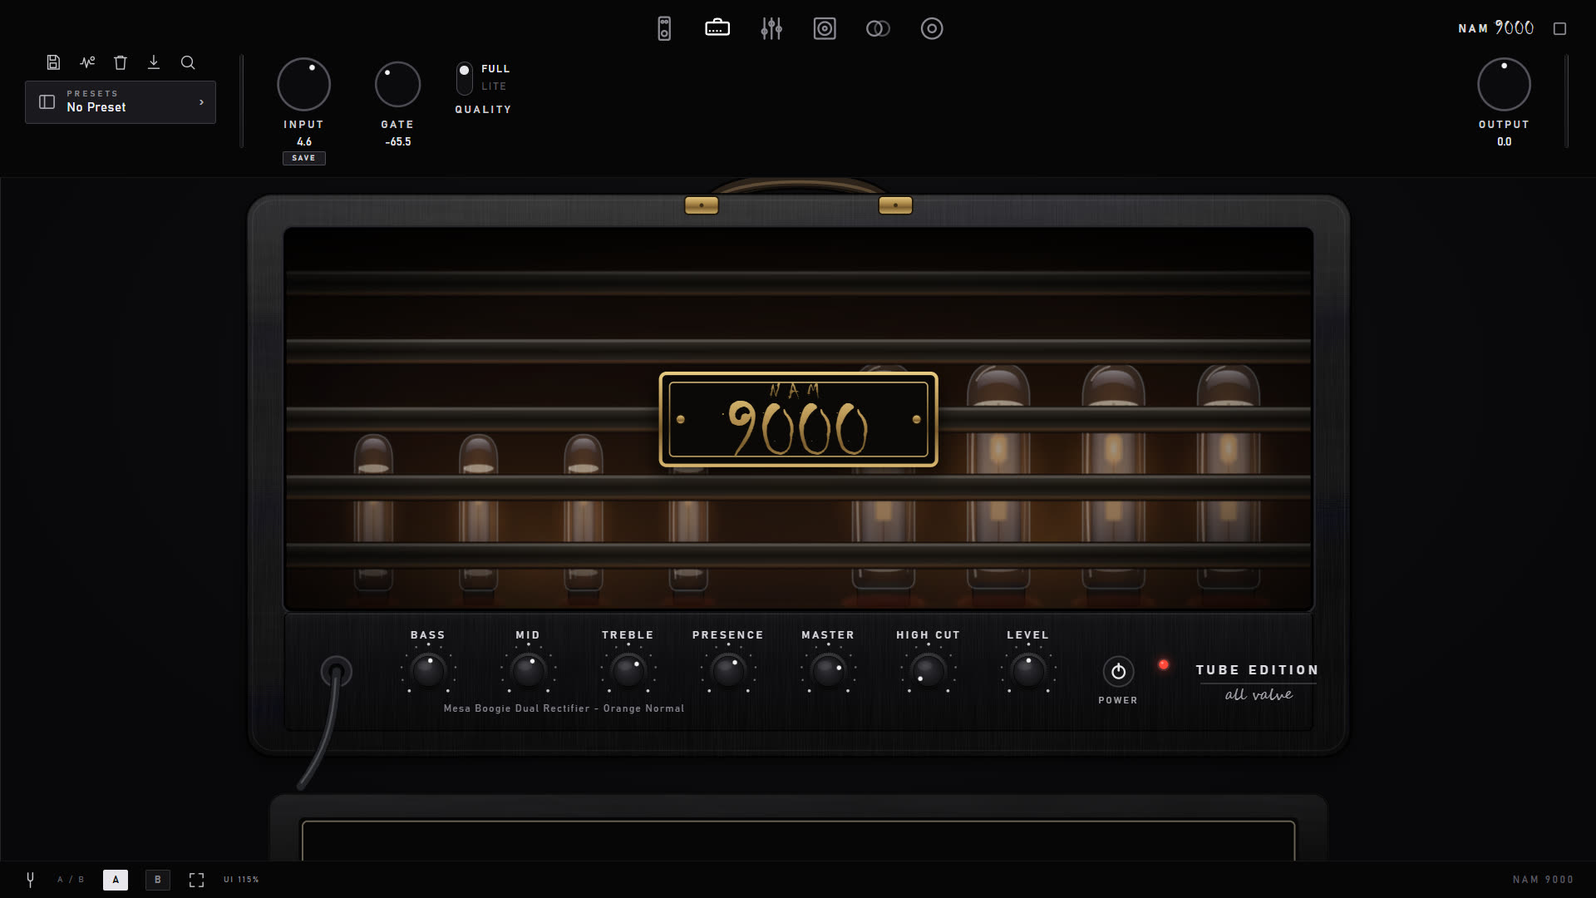The image size is (1596, 898).
Task: Click the input jack on the amp
Action: pos(336,671)
